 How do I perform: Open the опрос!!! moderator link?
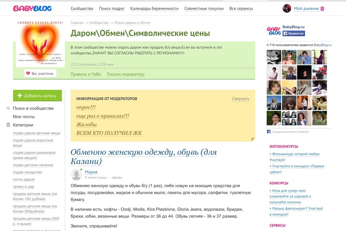pos(86,107)
